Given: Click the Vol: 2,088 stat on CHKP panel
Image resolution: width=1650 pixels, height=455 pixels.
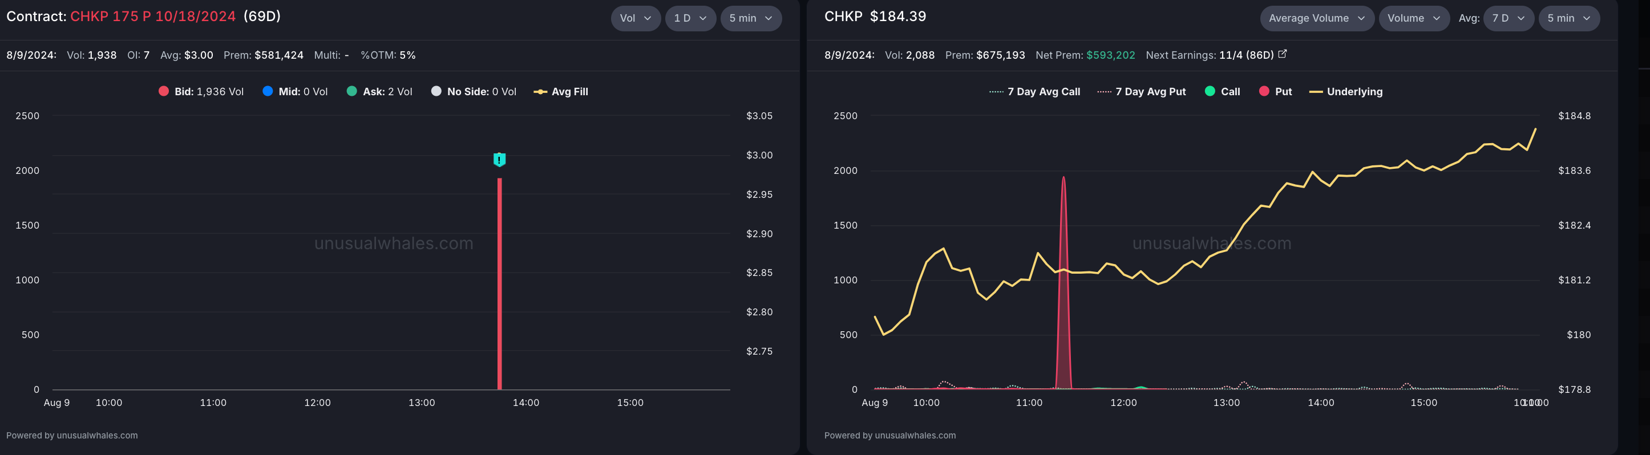Looking at the screenshot, I should [909, 55].
